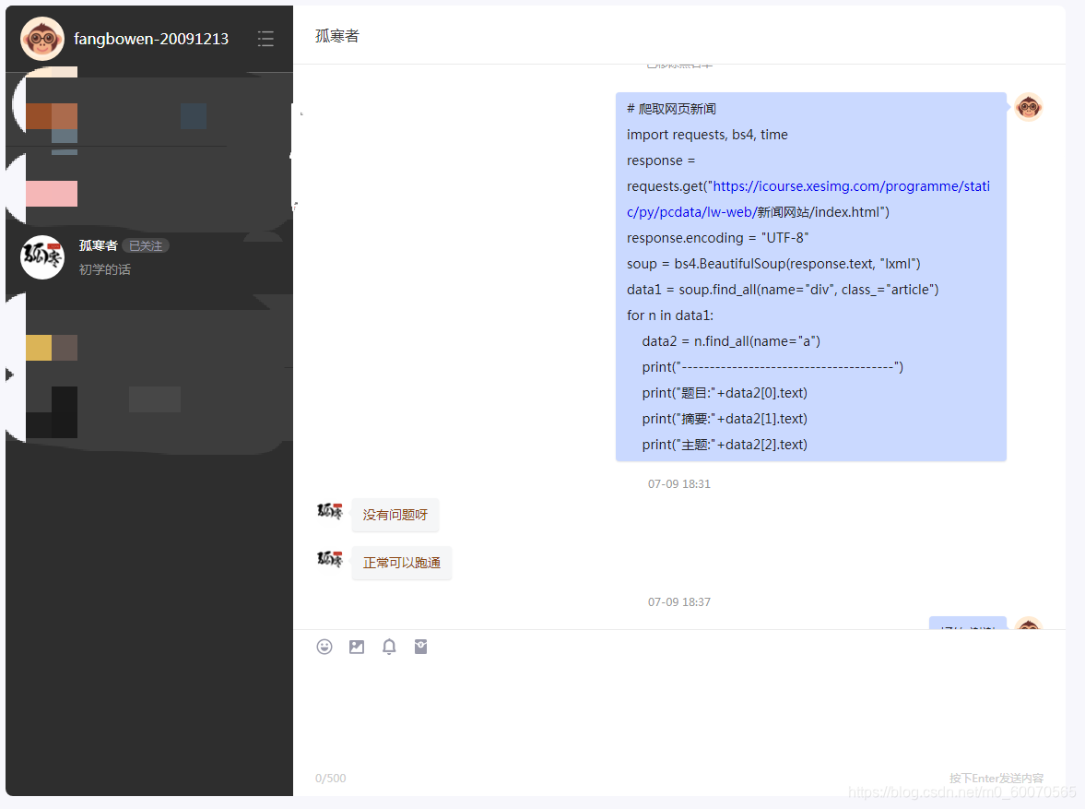Click the 初学的话 preview text
This screenshot has height=809, width=1085.
(x=104, y=269)
